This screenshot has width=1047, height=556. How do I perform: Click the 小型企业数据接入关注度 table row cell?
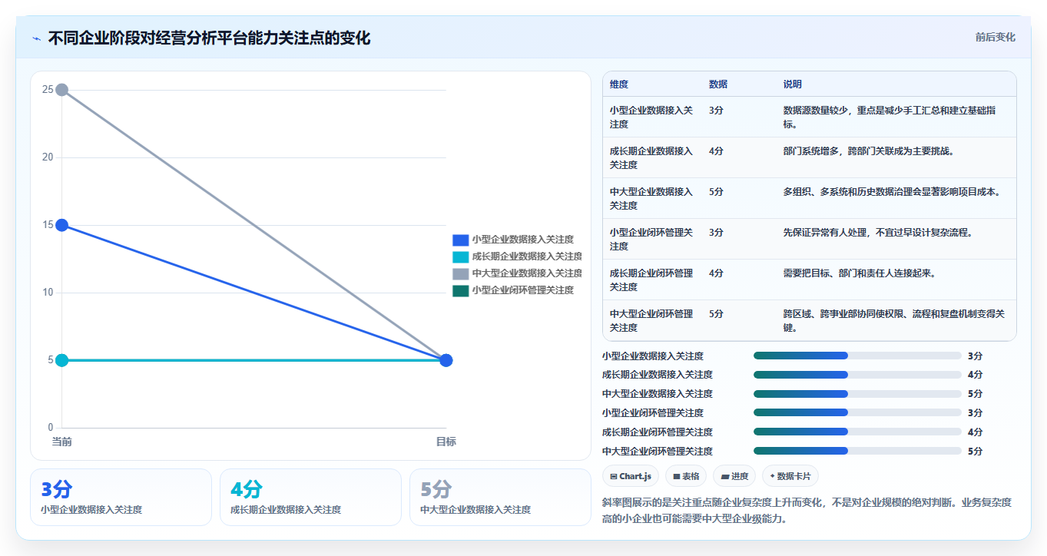pos(653,117)
